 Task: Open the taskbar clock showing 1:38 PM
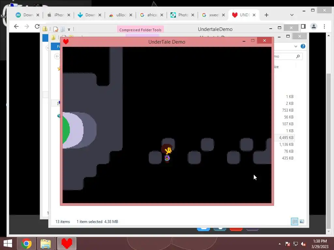(x=320, y=244)
